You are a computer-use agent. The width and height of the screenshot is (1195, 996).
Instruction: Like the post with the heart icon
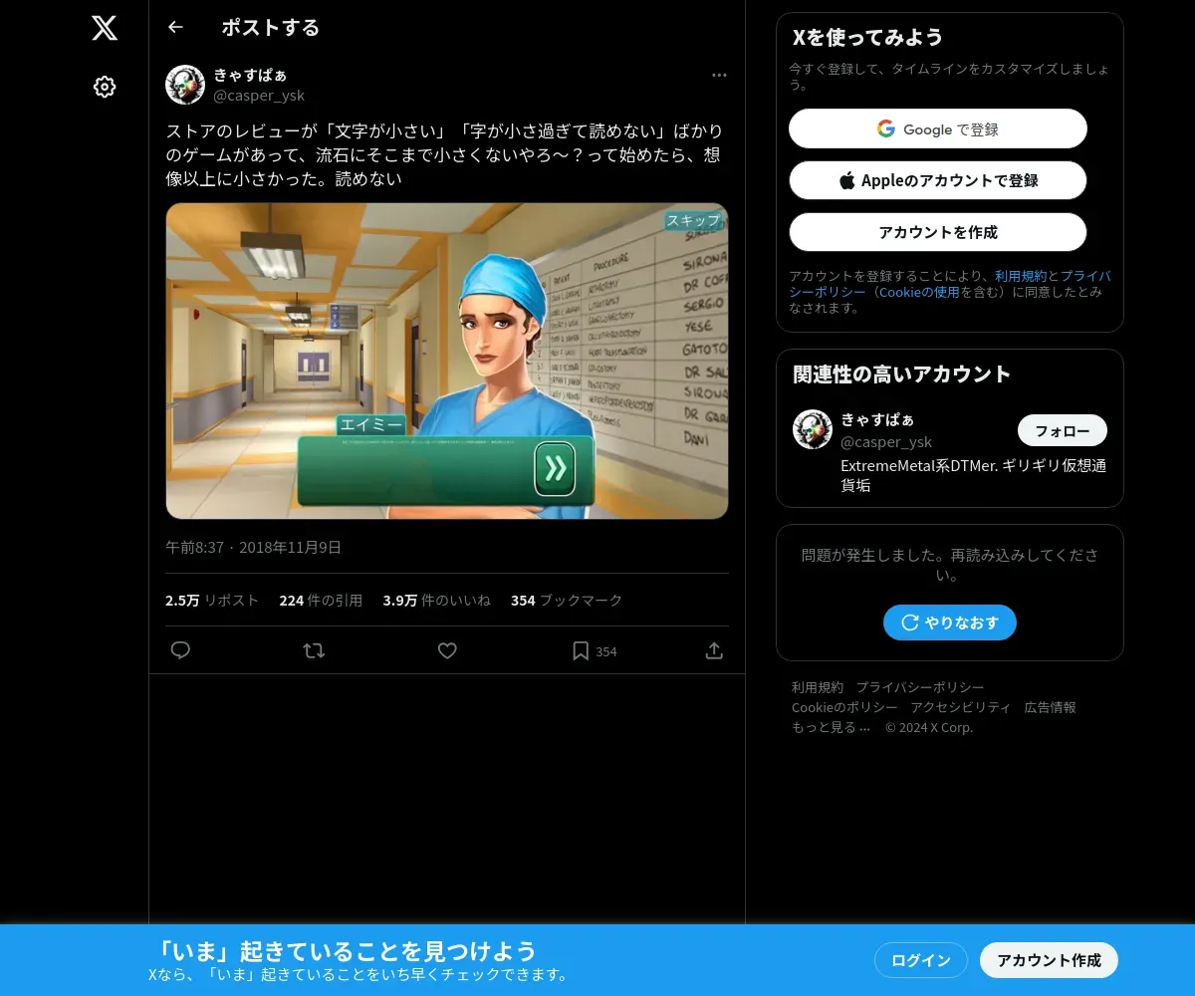click(x=447, y=650)
